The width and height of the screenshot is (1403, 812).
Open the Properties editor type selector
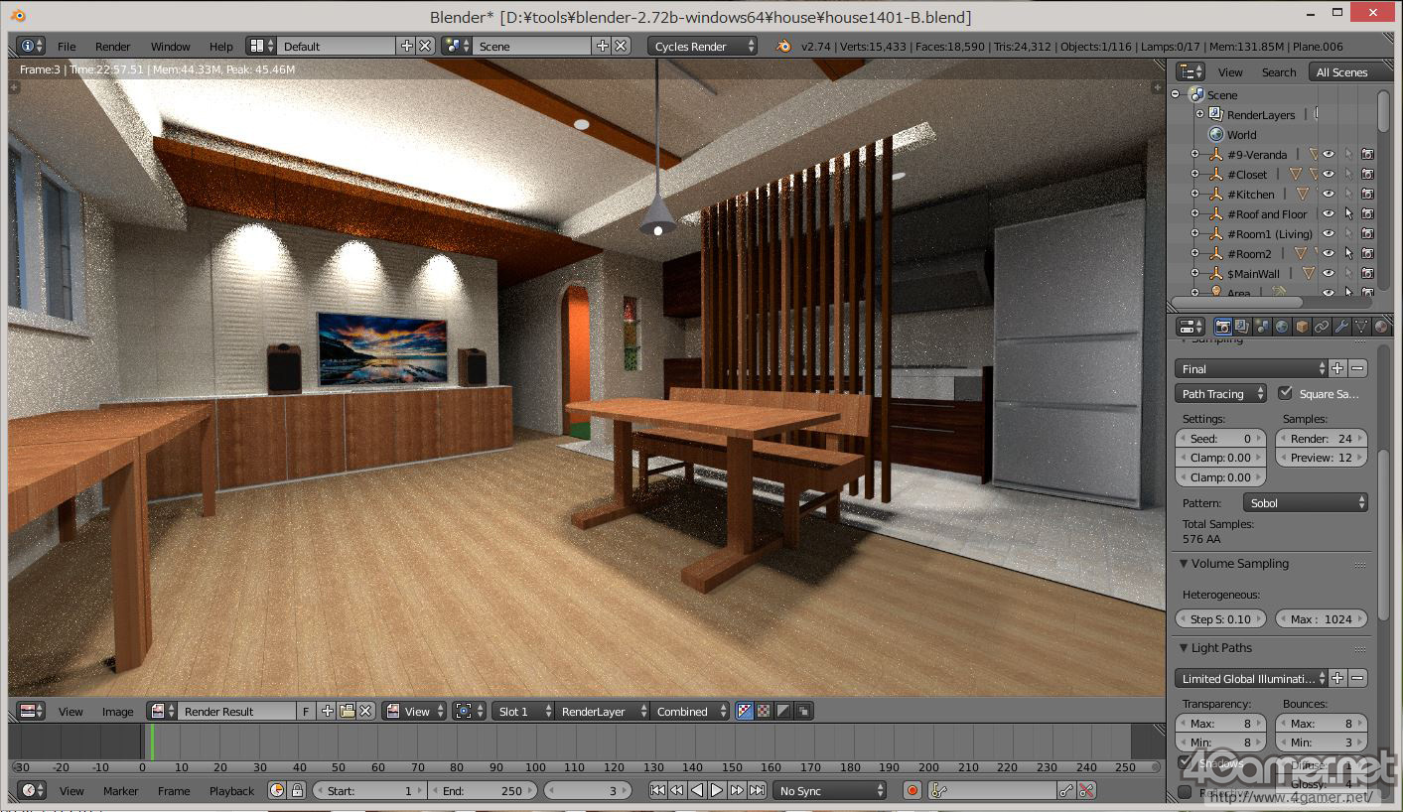[1190, 327]
